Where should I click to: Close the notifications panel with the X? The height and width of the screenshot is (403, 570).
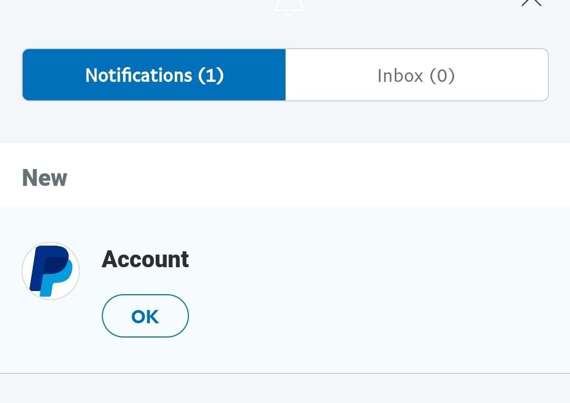[x=531, y=3]
